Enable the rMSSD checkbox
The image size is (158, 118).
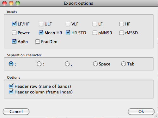click(122, 33)
